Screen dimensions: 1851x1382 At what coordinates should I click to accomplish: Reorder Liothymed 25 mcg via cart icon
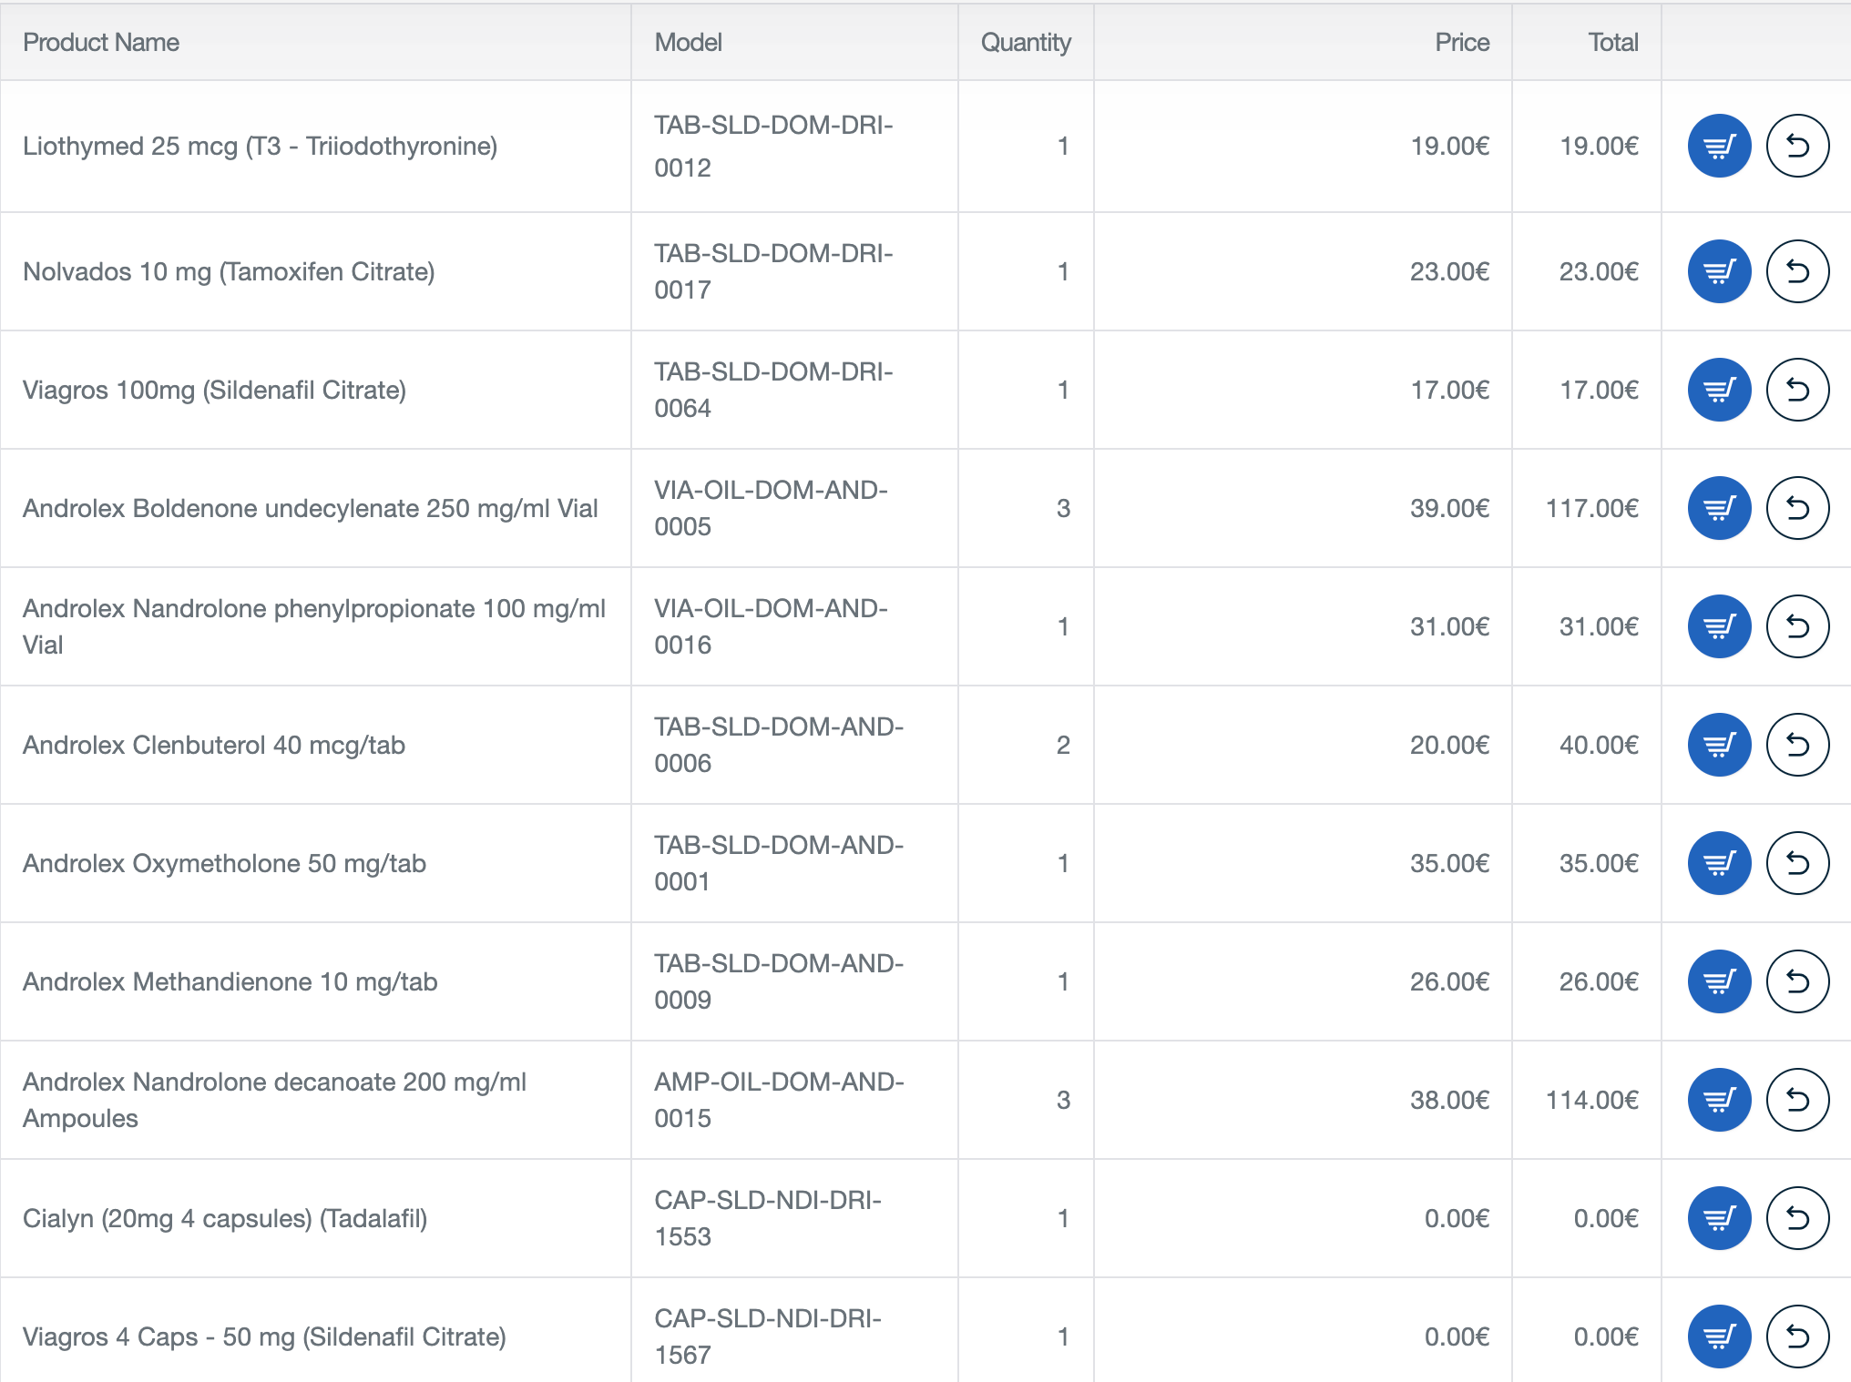[1719, 146]
